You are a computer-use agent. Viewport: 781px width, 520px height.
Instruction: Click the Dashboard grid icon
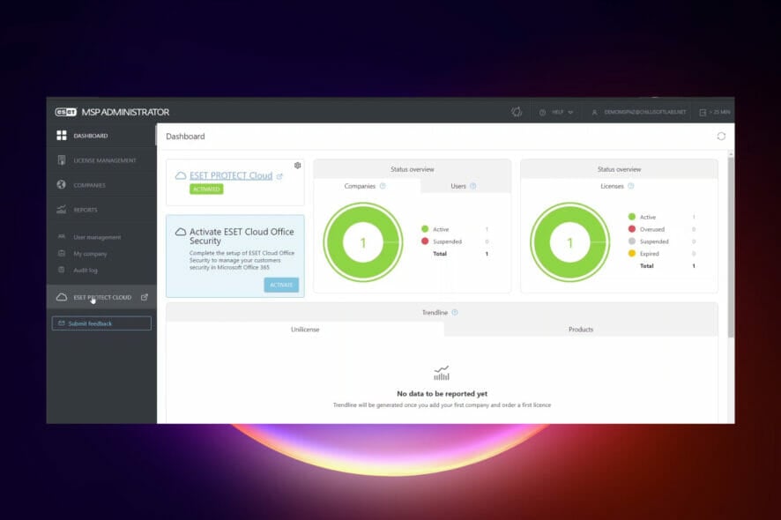click(62, 136)
